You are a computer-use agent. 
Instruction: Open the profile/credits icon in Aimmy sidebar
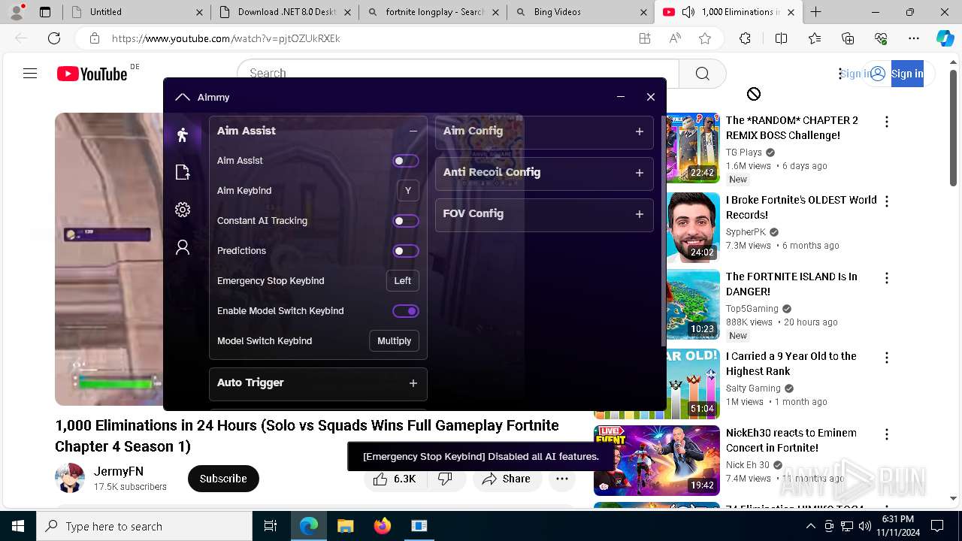click(x=183, y=247)
